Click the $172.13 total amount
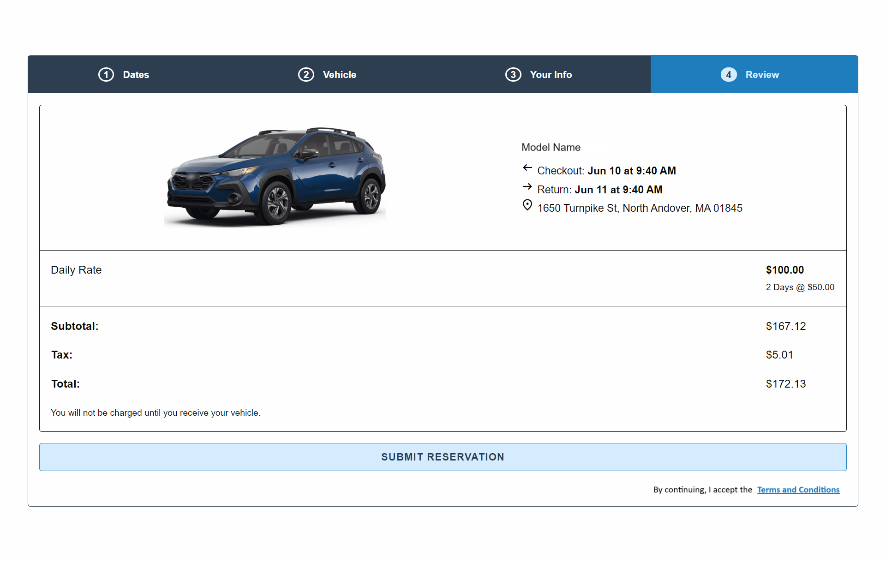Screen dimensions: 886x562 (x=785, y=384)
